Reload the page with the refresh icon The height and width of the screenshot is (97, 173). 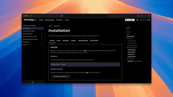pyautogui.click(x=108, y=16)
